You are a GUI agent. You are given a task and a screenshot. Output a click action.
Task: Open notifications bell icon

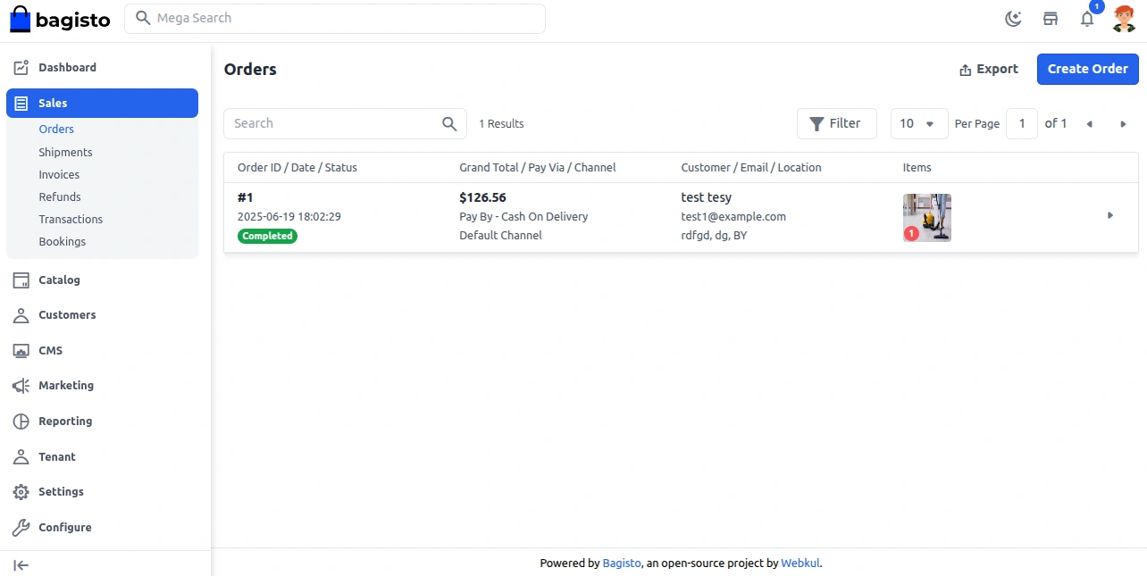point(1087,19)
